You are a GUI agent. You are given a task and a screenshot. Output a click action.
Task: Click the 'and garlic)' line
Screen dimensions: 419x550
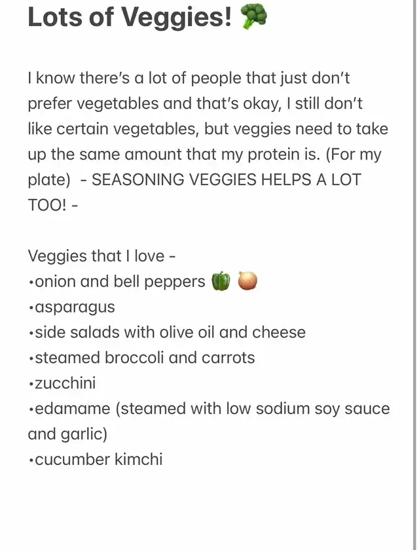tap(67, 434)
